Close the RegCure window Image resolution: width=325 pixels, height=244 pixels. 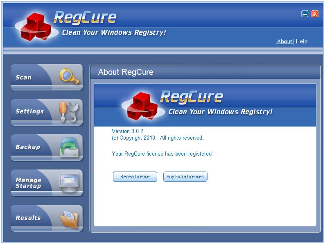click(x=315, y=14)
